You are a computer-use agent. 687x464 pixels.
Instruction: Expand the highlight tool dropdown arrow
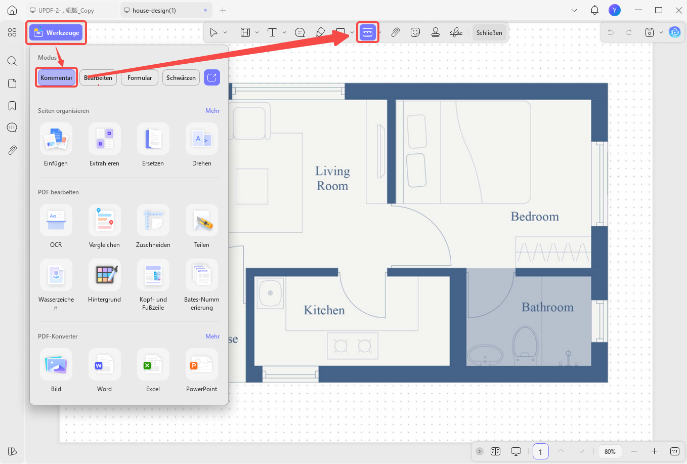[257, 32]
